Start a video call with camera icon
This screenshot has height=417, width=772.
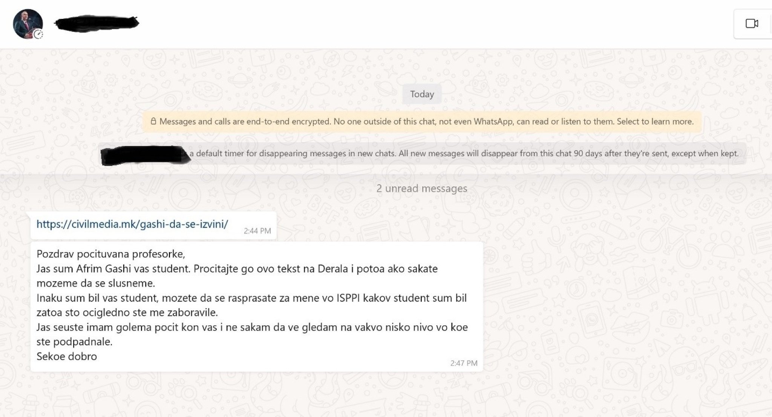pyautogui.click(x=752, y=23)
